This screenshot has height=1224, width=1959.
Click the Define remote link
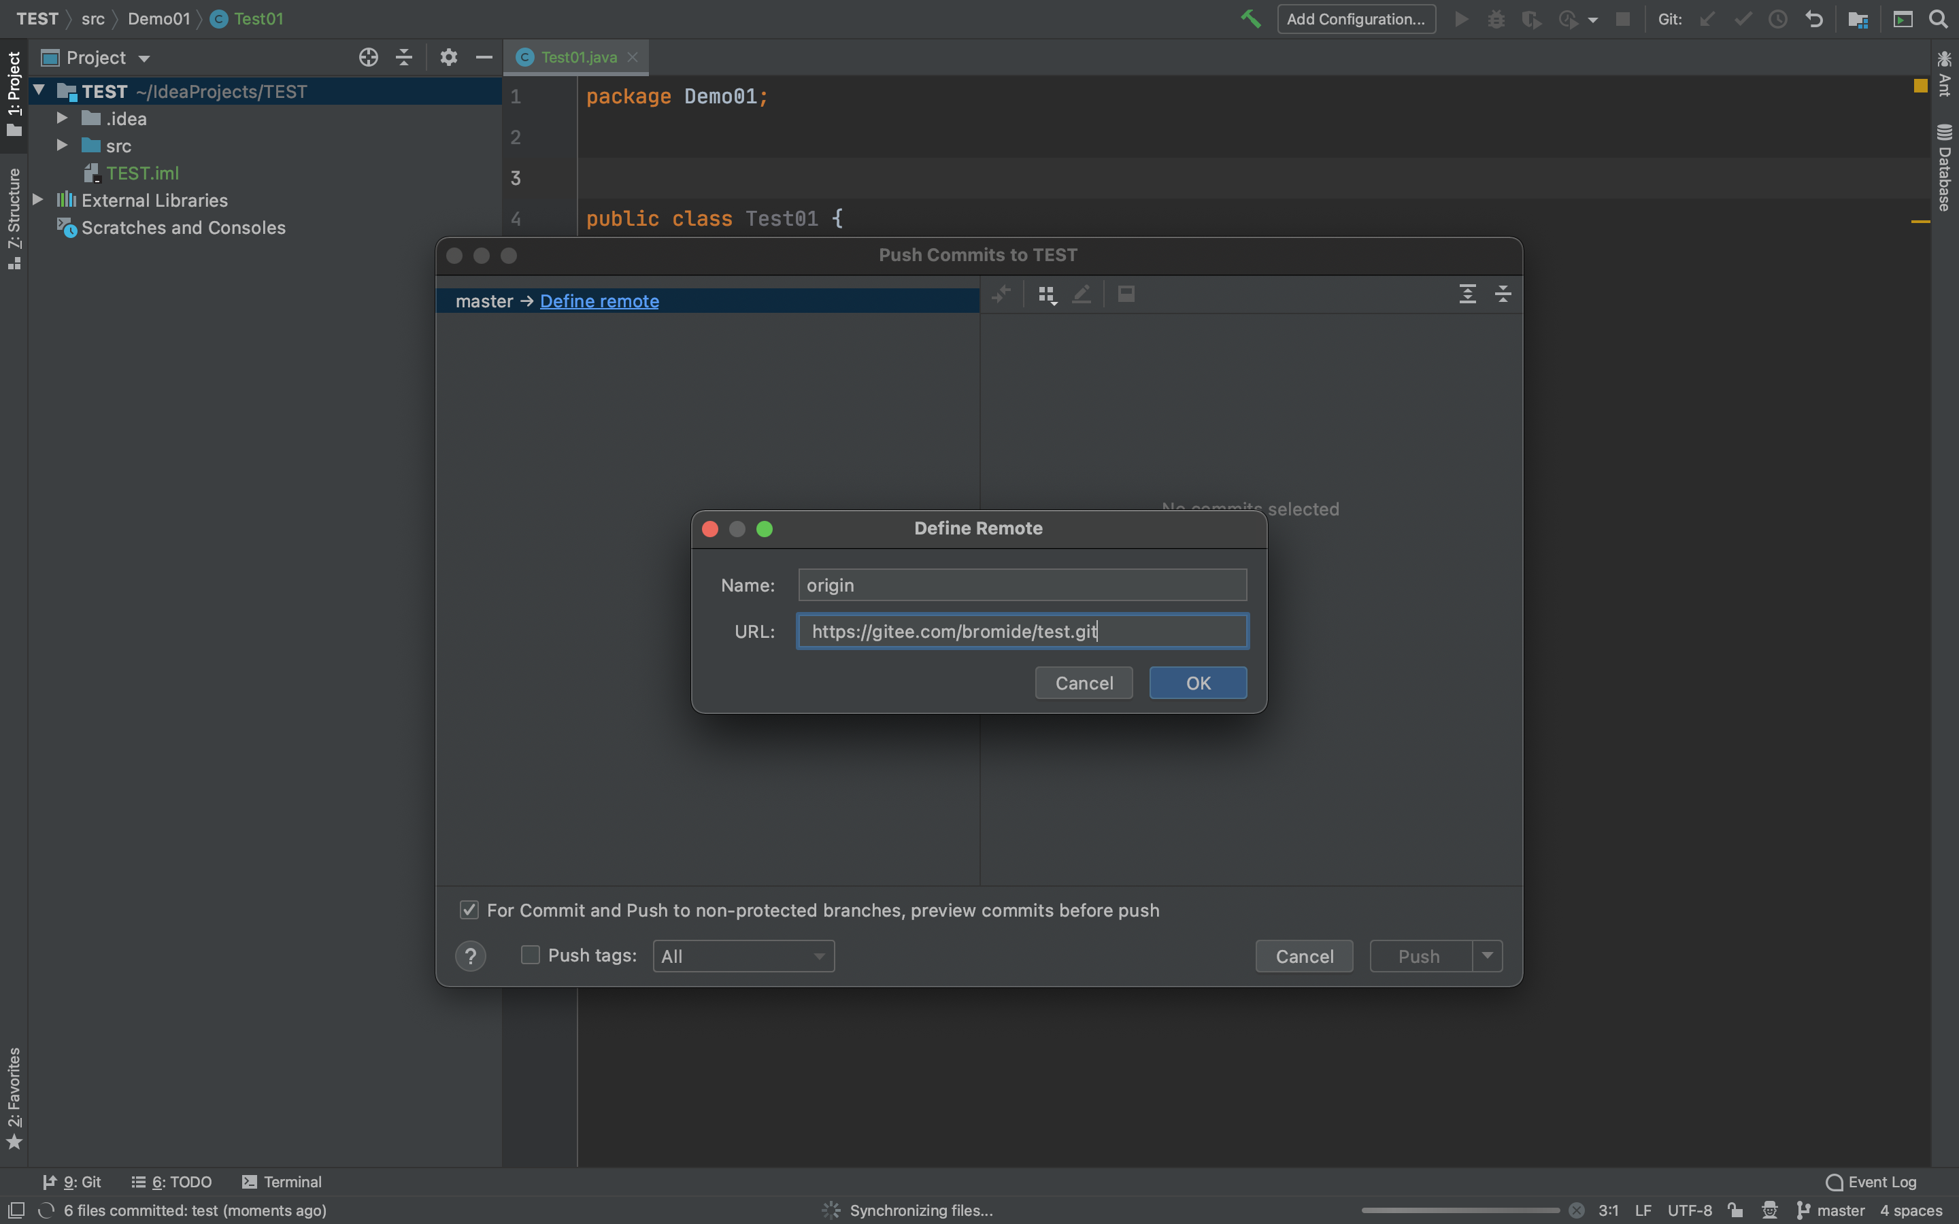(599, 301)
